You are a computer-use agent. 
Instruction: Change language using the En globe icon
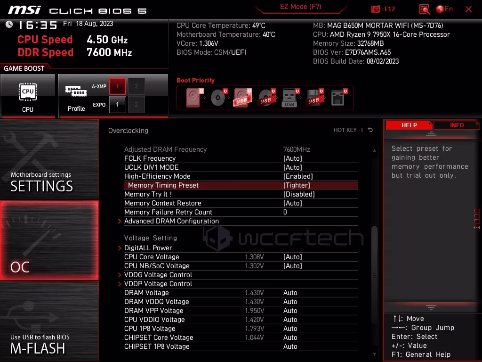pyautogui.click(x=444, y=9)
